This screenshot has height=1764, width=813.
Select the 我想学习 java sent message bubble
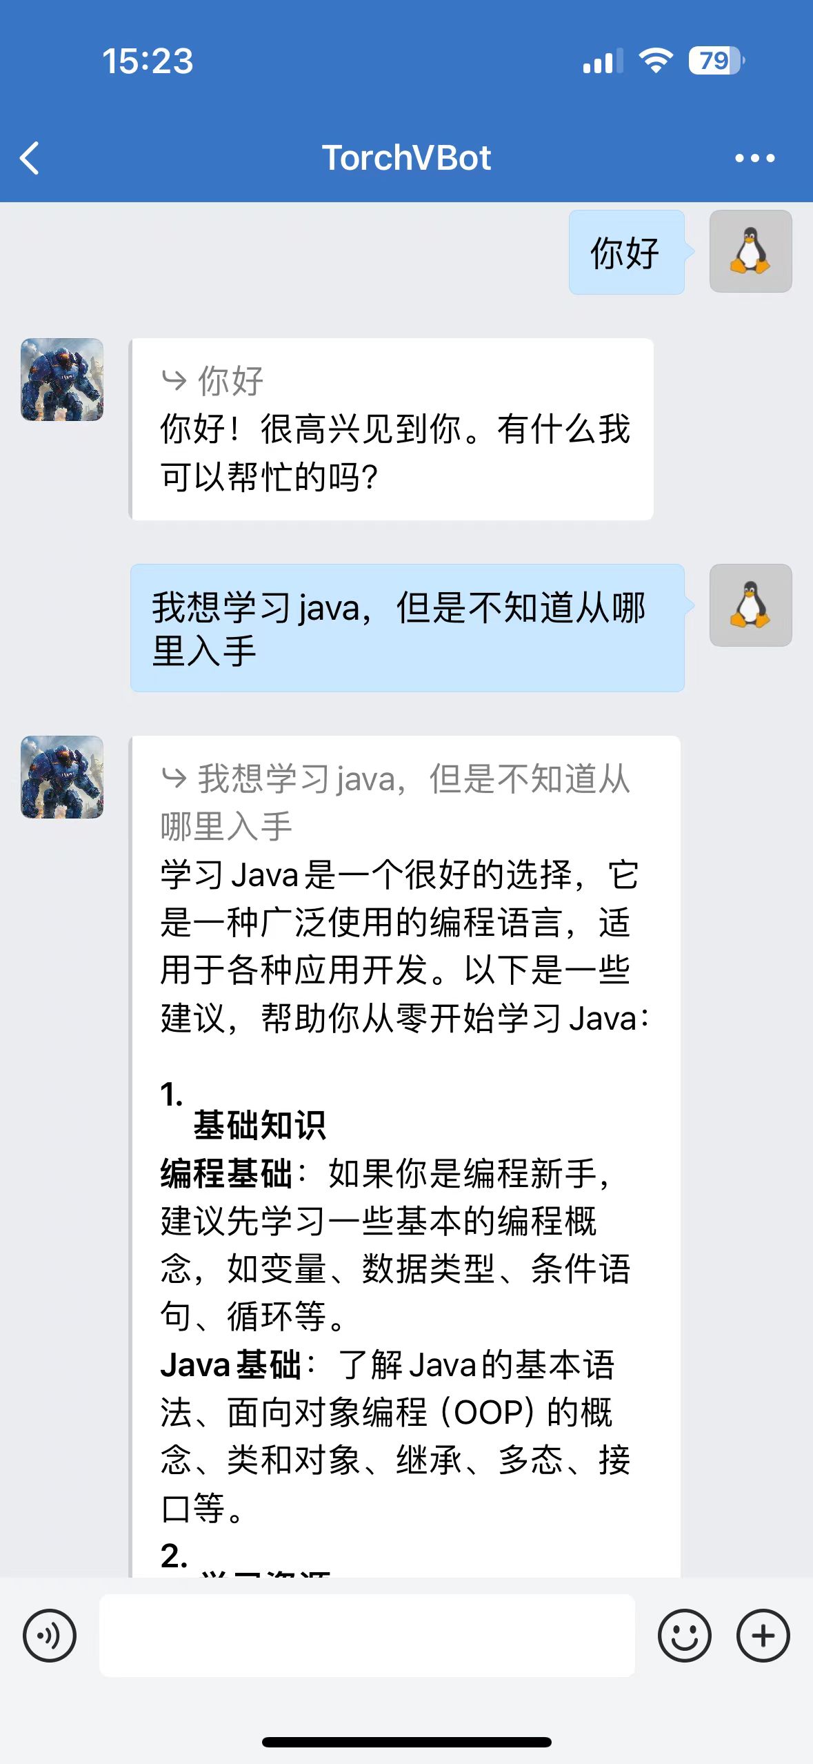tap(407, 628)
